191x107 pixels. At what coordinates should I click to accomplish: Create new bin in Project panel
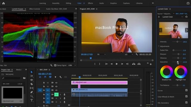[24, 78]
